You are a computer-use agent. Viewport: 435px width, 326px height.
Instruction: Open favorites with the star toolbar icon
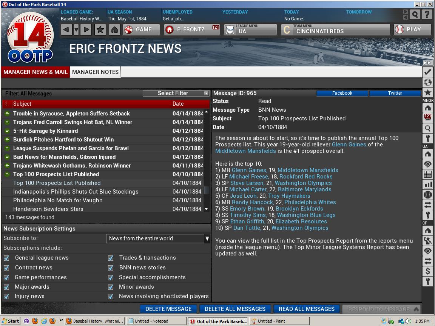100,29
